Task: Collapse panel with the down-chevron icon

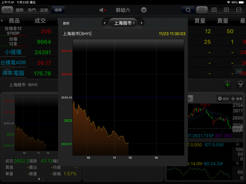Action: tap(241, 85)
